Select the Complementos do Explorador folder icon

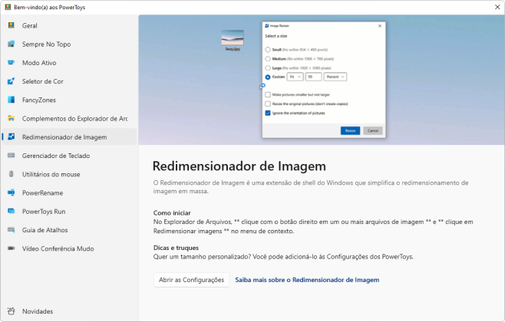[12, 119]
